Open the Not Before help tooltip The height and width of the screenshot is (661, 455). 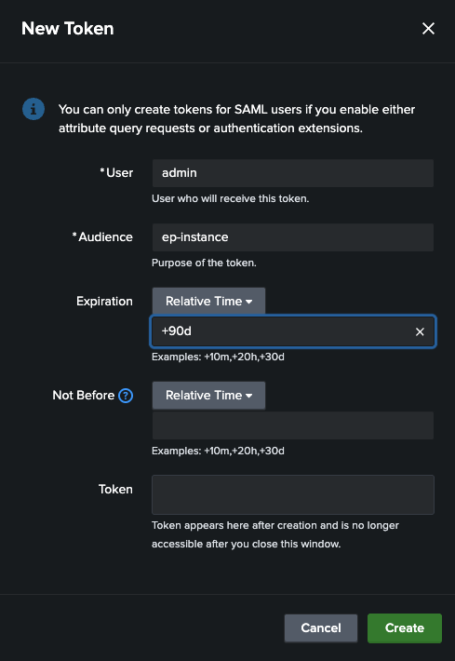click(x=126, y=396)
